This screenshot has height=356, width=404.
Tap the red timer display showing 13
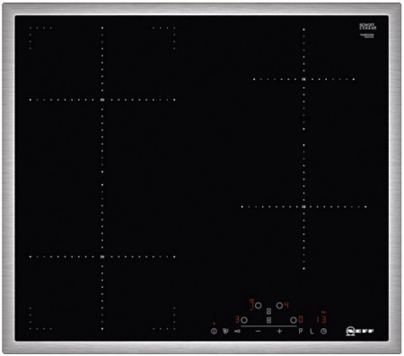pos(321,319)
